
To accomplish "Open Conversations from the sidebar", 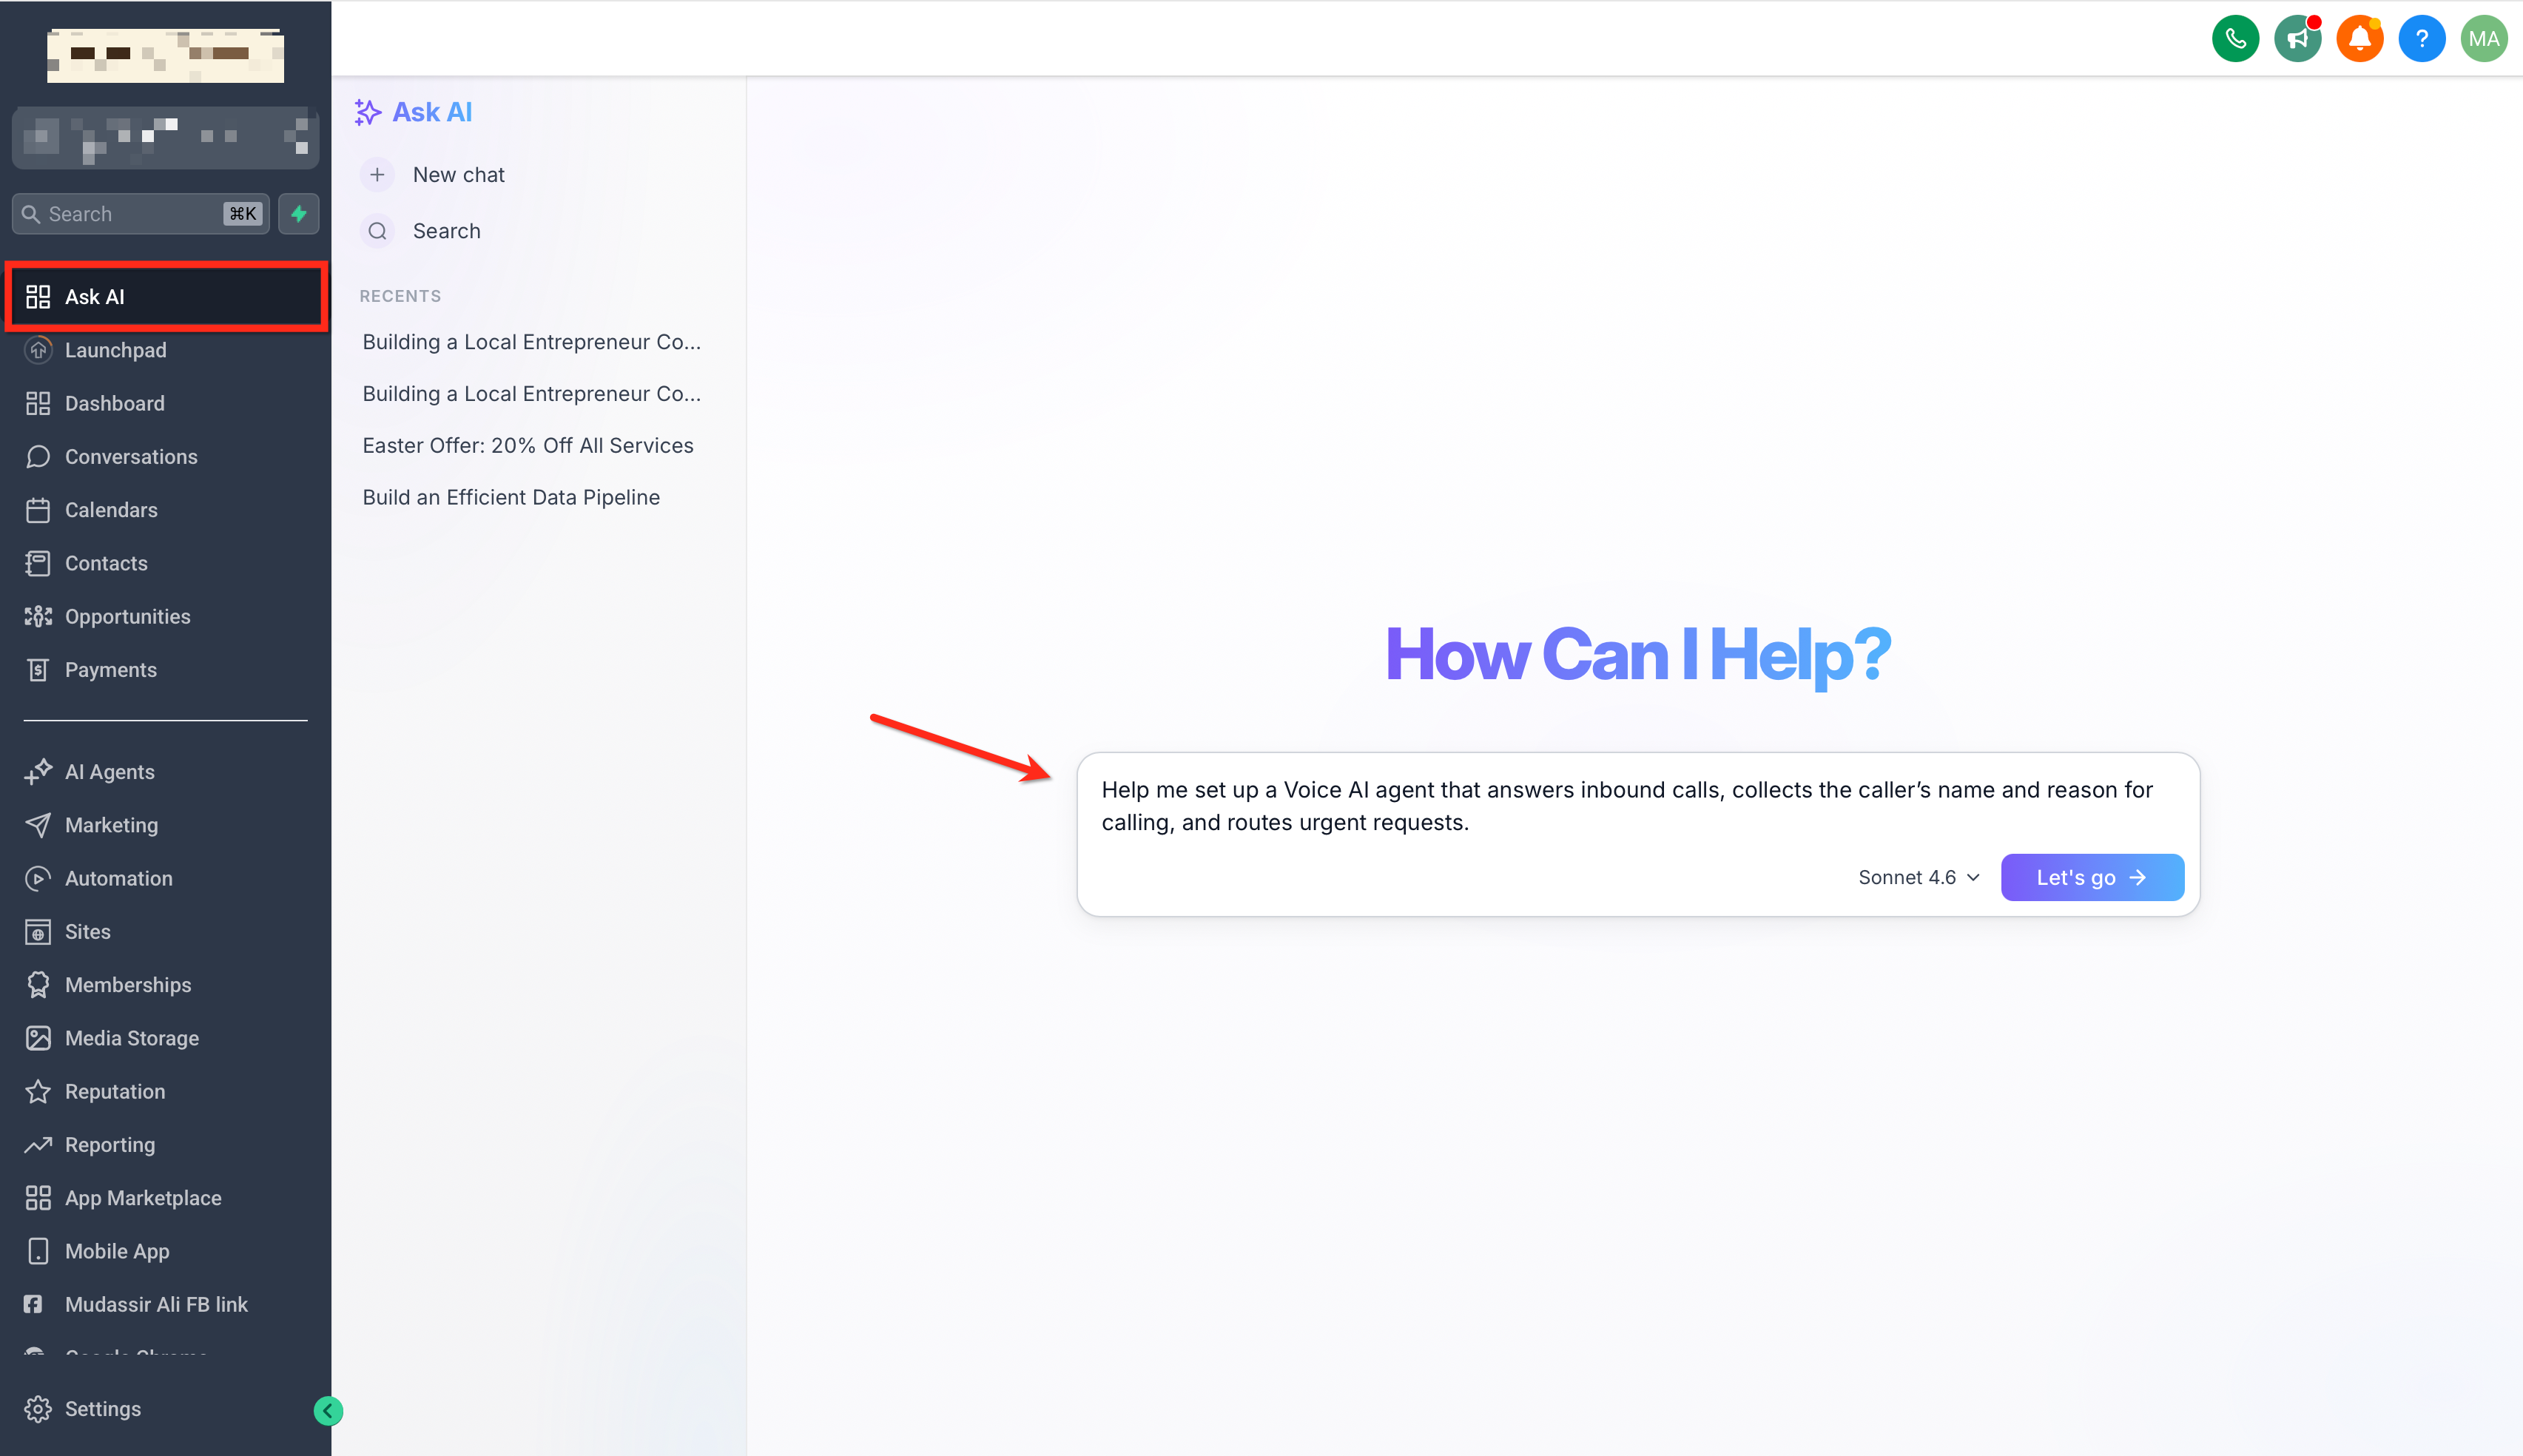I will (x=130, y=457).
